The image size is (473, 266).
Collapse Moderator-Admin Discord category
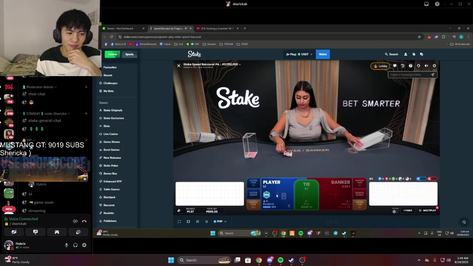pyautogui.click(x=40, y=87)
